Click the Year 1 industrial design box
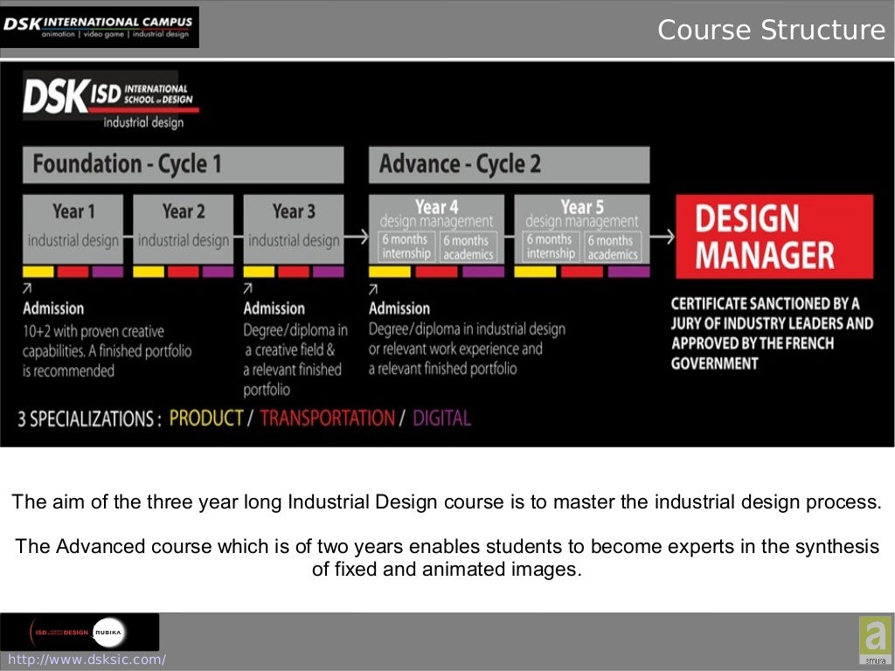 (x=73, y=229)
